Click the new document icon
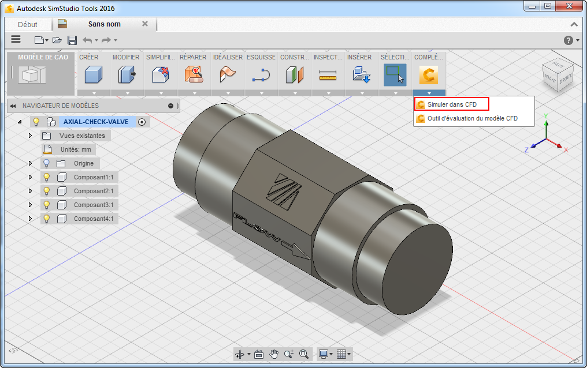The height and width of the screenshot is (368, 587). (x=39, y=40)
